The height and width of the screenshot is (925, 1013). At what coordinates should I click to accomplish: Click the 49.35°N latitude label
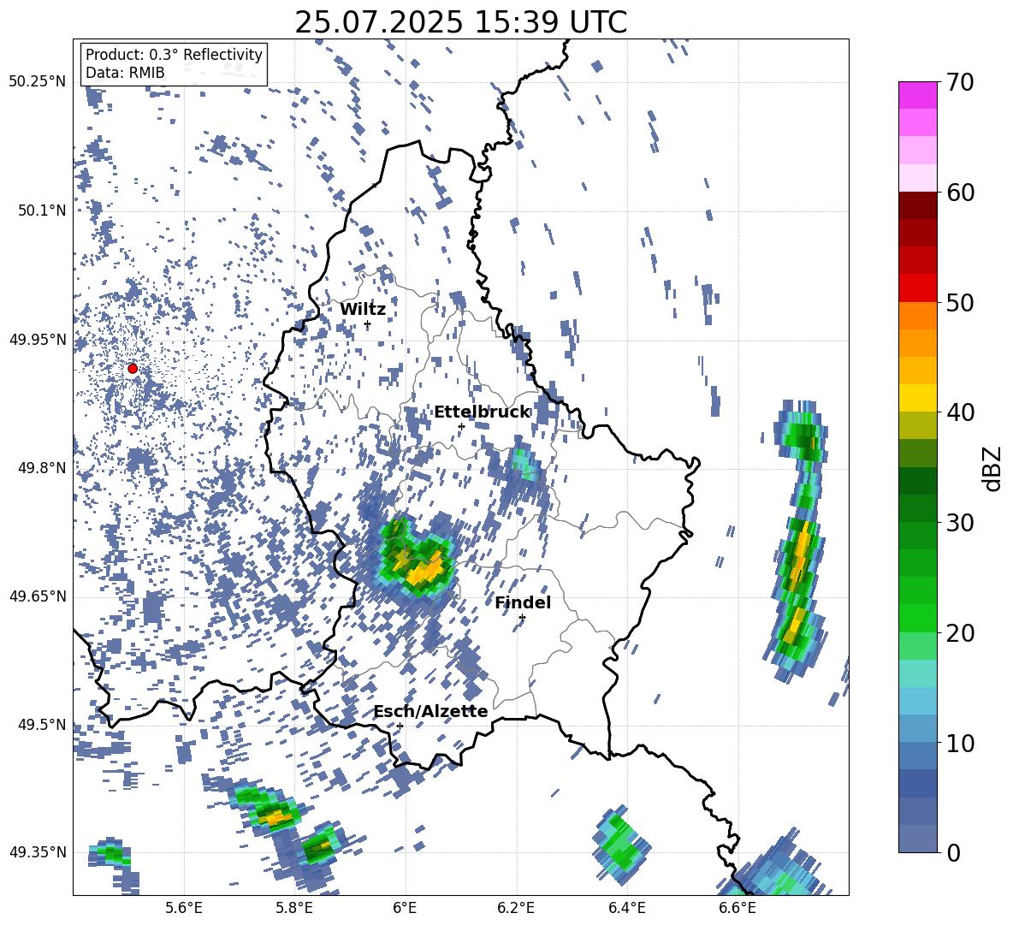(38, 852)
